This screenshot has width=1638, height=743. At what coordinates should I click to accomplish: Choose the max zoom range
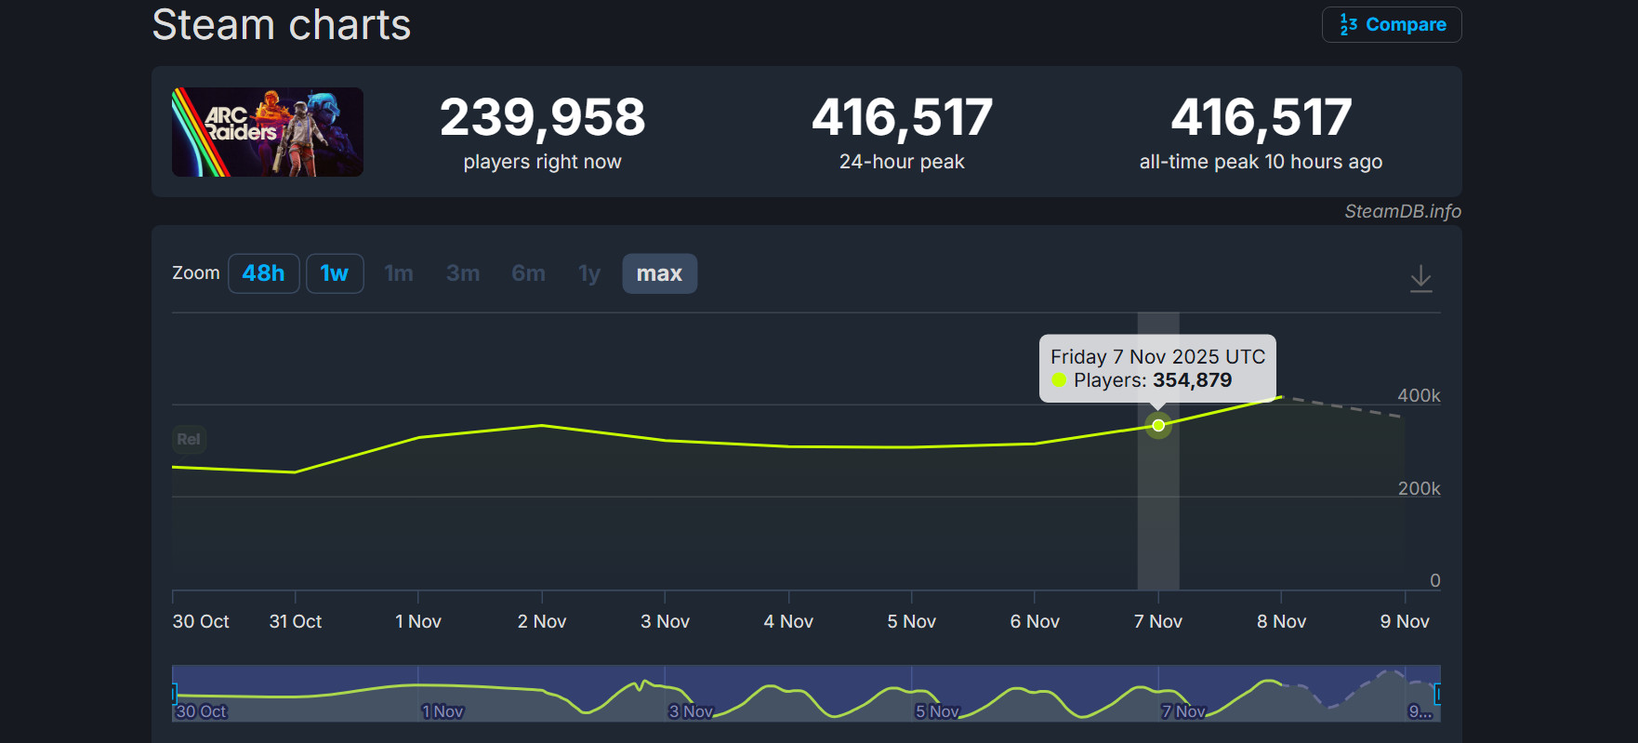[x=660, y=273]
